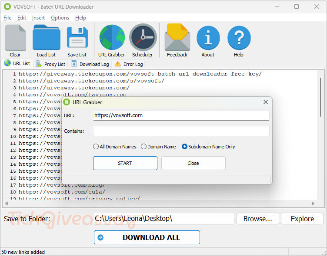Open the About info icon
The width and height of the screenshot is (327, 256).
click(208, 38)
